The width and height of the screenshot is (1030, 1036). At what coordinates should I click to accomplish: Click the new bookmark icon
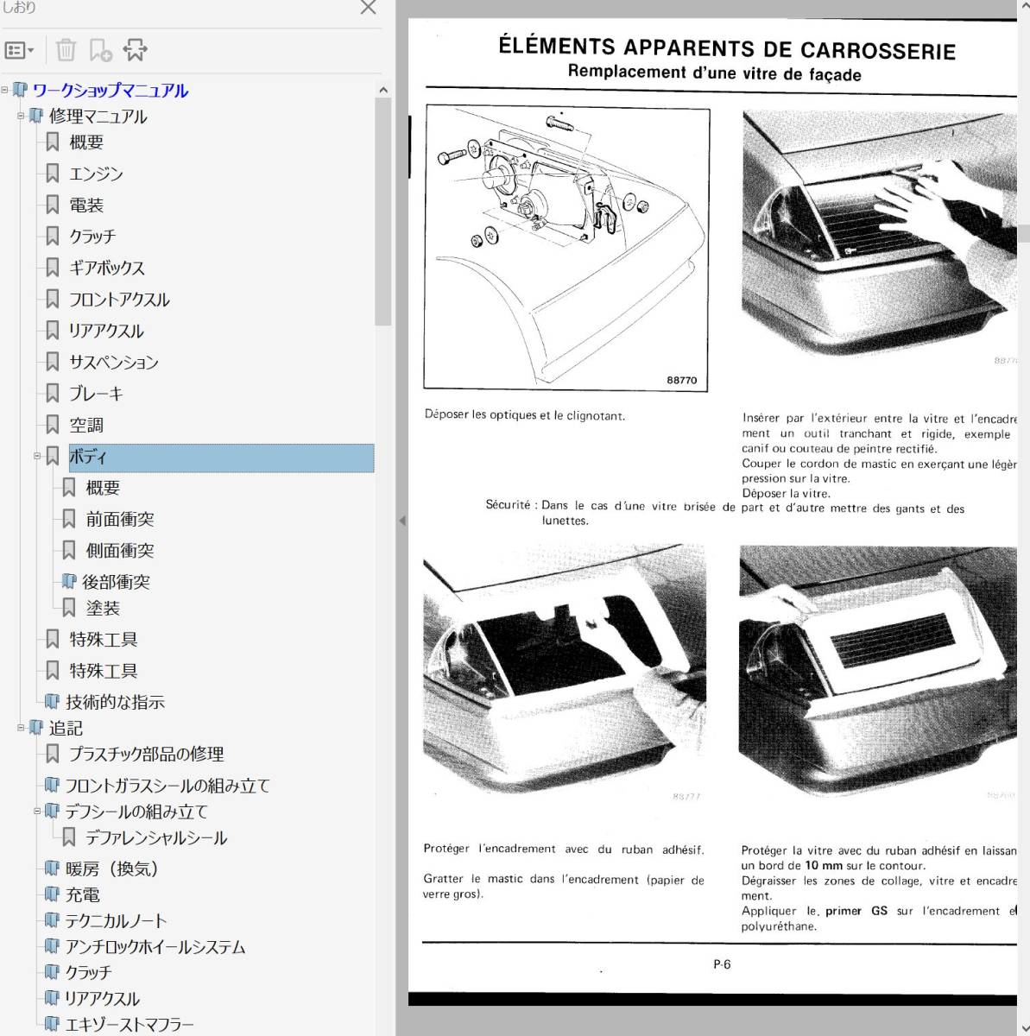point(100,50)
